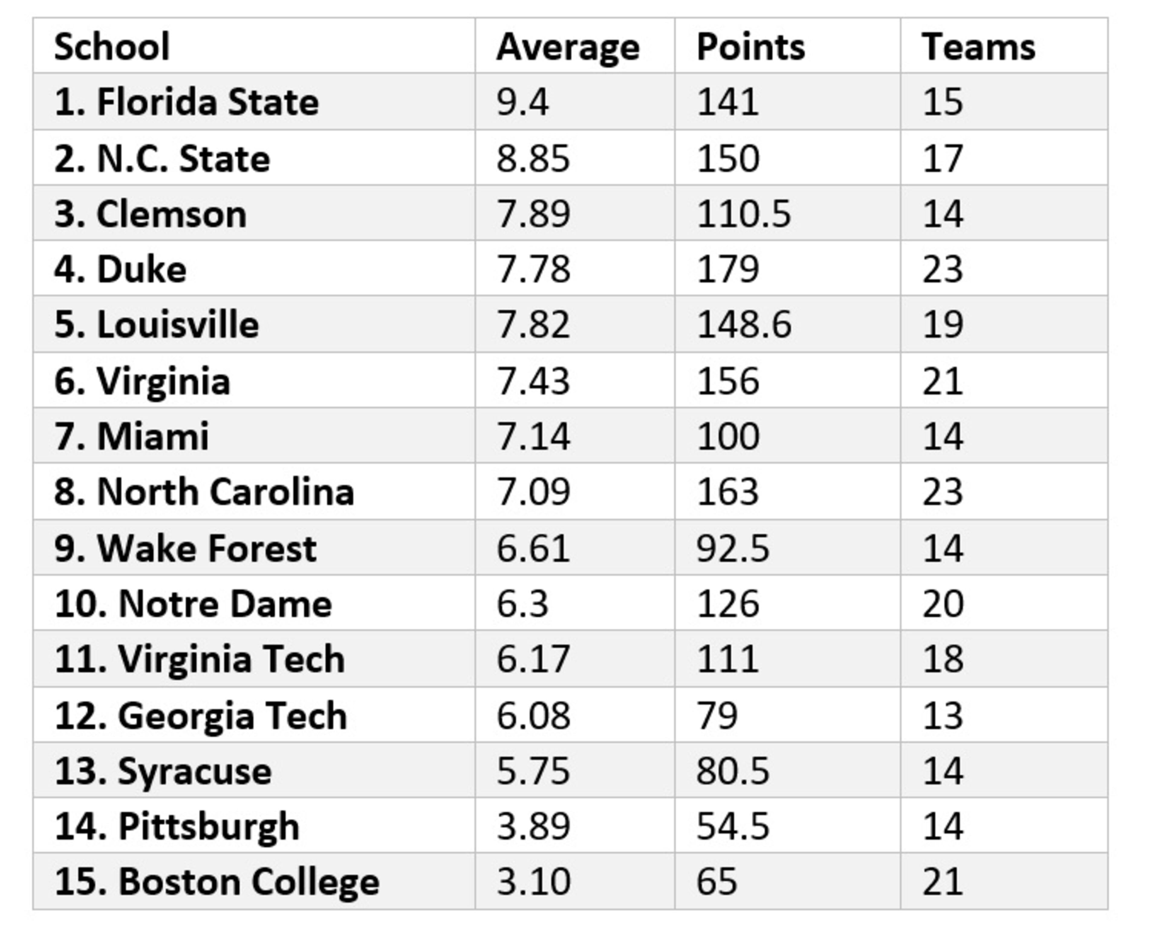Click Pittsburgh's points value 54.5
The height and width of the screenshot is (944, 1161).
click(733, 826)
